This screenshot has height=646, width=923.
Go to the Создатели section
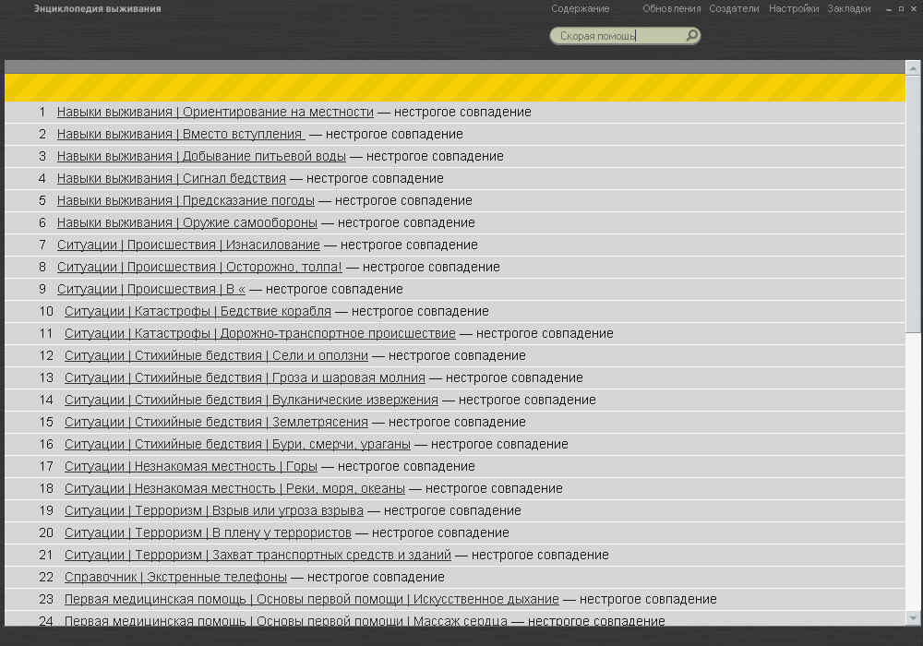[734, 8]
